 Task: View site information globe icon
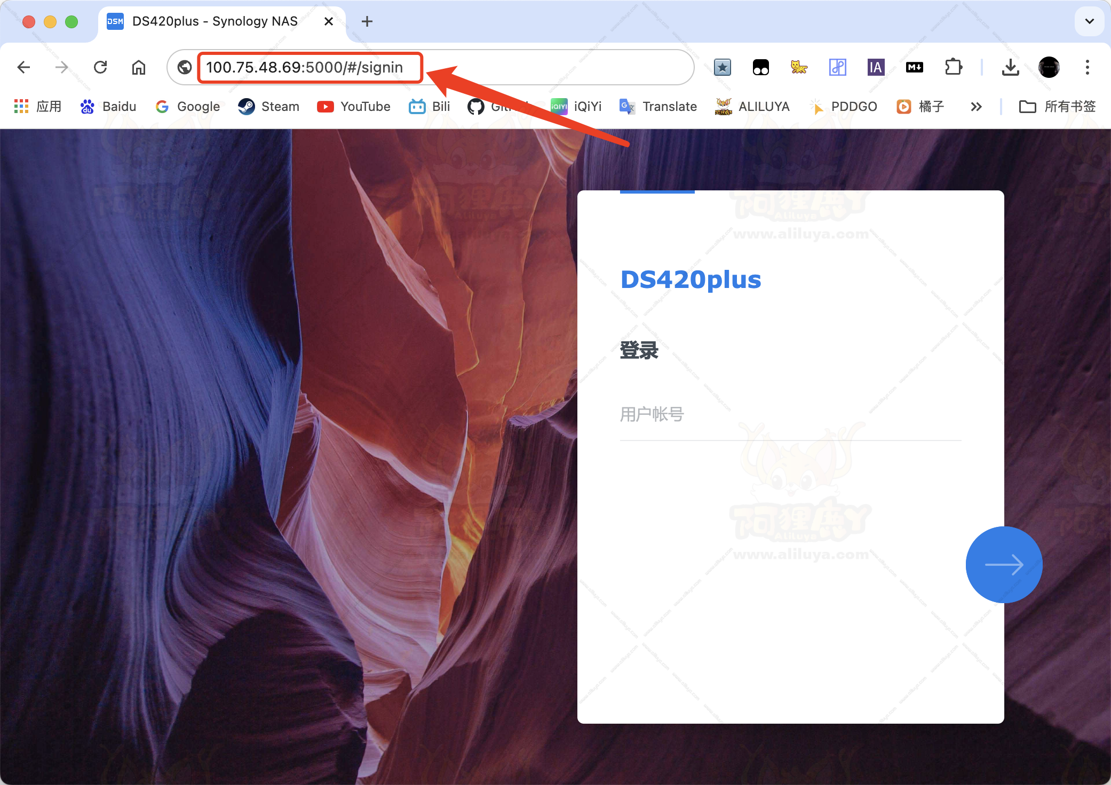[x=185, y=67]
